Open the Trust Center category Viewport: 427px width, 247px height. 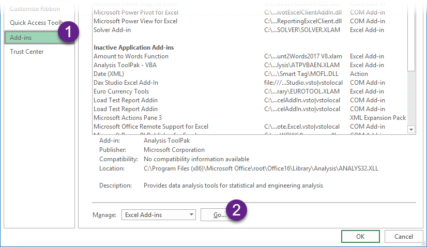click(27, 52)
